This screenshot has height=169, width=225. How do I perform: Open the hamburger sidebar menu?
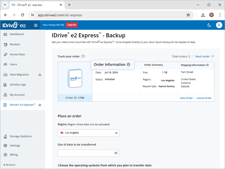point(36,25)
